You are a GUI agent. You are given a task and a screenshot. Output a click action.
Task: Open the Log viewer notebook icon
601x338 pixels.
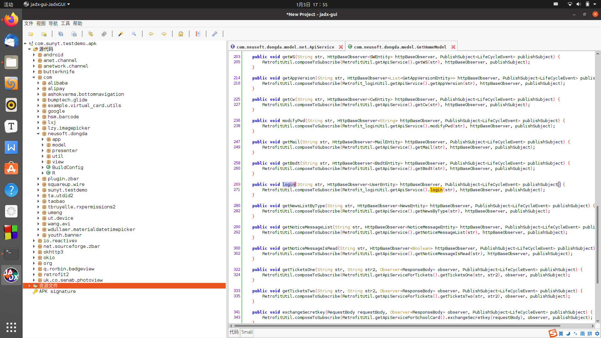pyautogui.click(x=198, y=34)
